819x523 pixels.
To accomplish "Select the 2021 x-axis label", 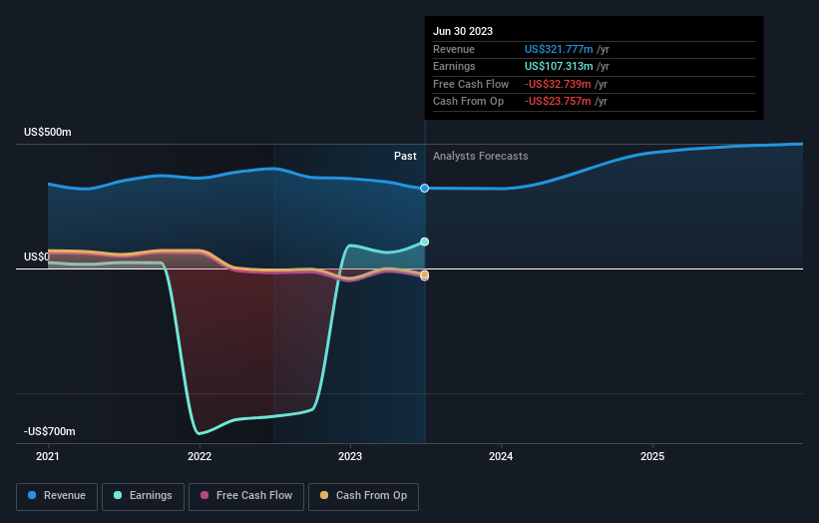I will tap(48, 457).
